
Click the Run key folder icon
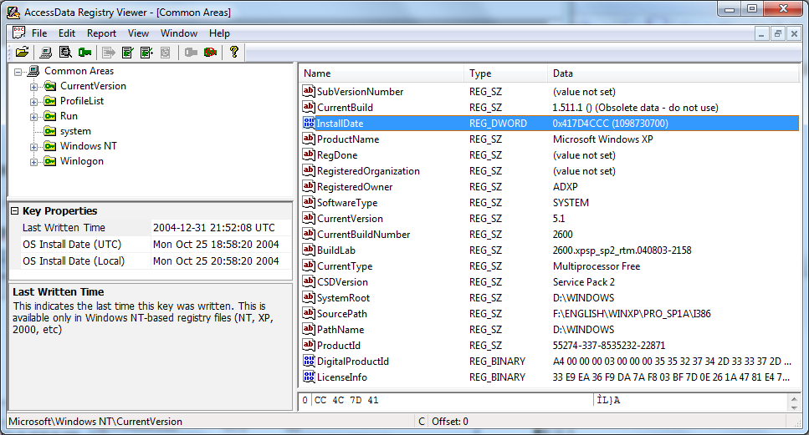tap(50, 116)
